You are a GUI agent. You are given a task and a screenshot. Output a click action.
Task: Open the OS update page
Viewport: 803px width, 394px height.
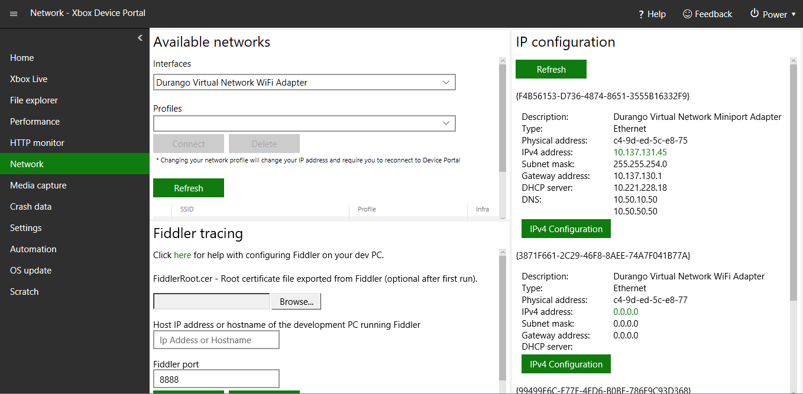click(x=75, y=271)
